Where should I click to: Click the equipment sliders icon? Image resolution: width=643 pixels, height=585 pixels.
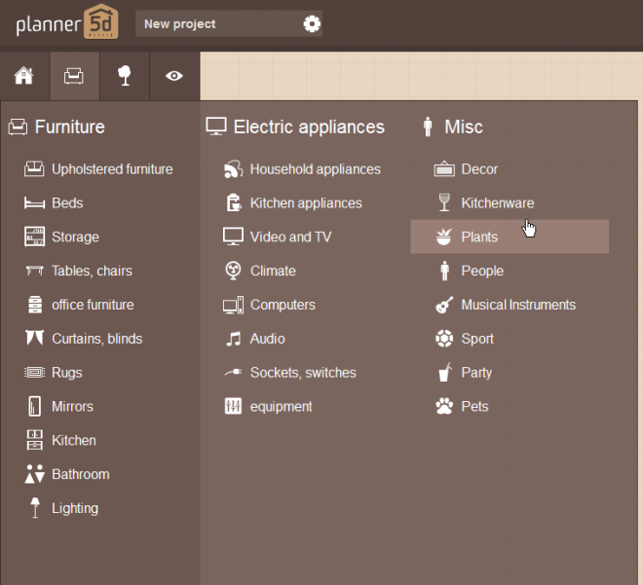tap(234, 406)
